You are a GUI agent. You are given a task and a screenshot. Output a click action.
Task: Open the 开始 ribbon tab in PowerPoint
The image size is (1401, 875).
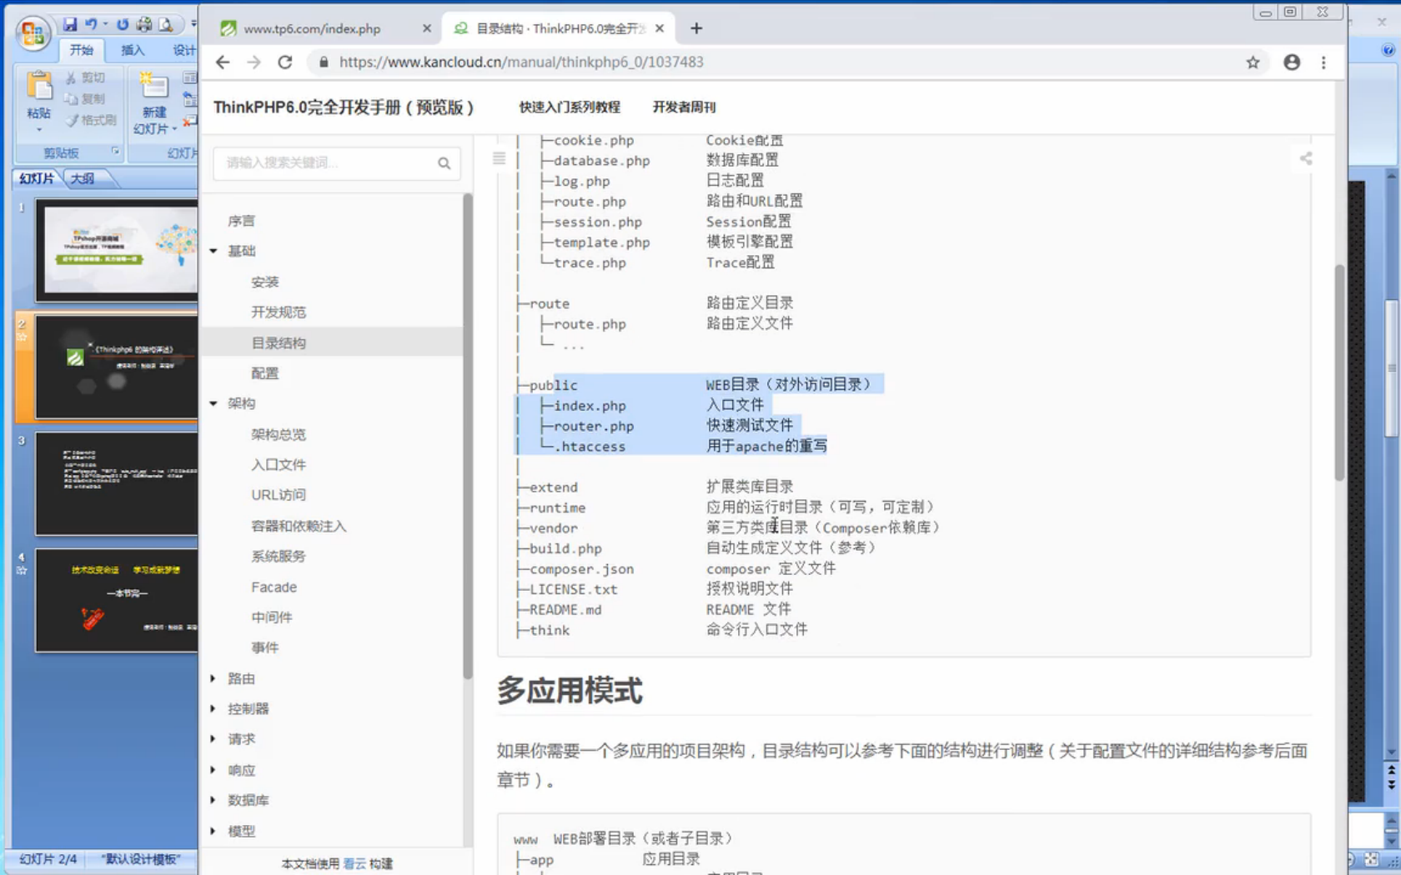coord(81,50)
